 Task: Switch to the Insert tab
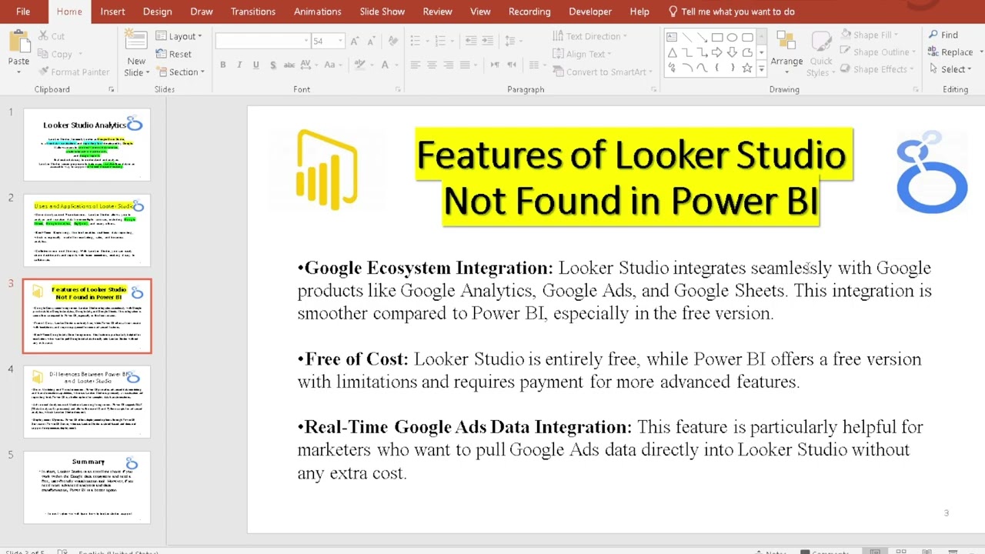tap(112, 12)
